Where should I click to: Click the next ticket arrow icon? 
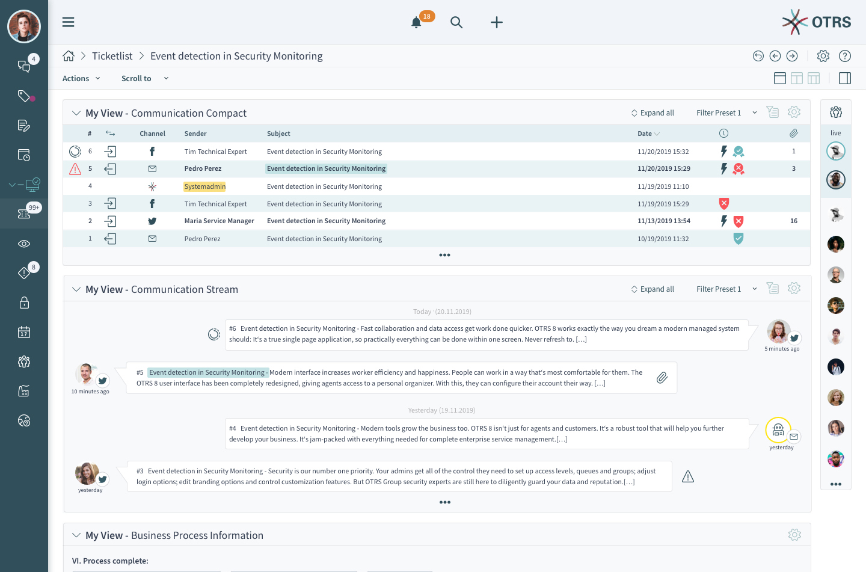pyautogui.click(x=792, y=56)
